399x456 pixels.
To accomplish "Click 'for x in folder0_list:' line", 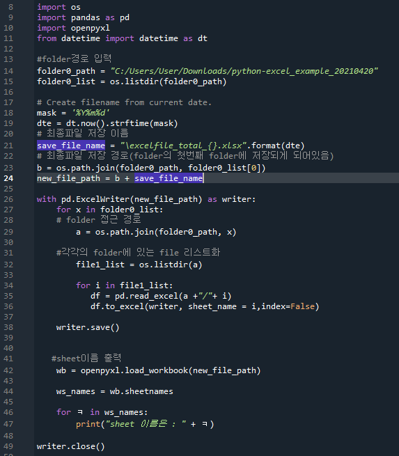I will coord(109,210).
